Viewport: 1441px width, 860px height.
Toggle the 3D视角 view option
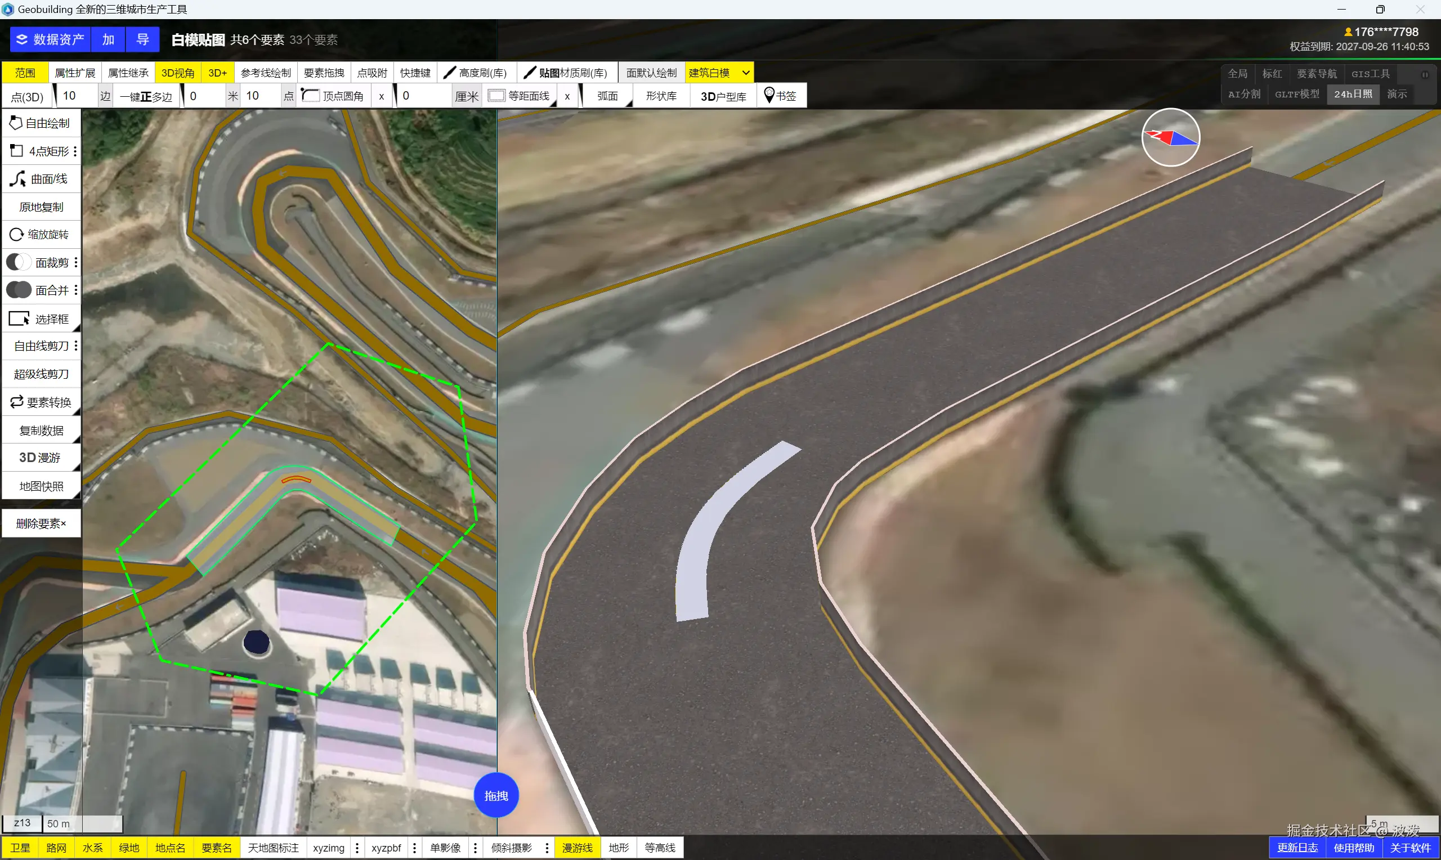pyautogui.click(x=177, y=73)
